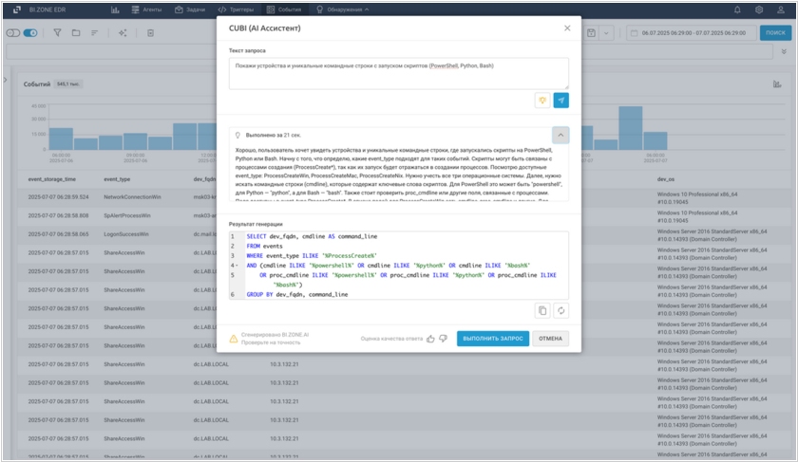Expand the Обнаружения dropdown menu
The image size is (798, 462).
click(x=343, y=9)
